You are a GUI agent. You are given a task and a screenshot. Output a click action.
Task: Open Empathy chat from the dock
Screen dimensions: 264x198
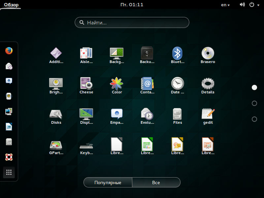[x=9, y=81]
